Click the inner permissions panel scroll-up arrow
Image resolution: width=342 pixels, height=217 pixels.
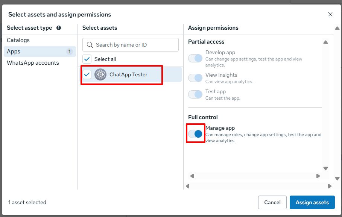pos(325,42)
